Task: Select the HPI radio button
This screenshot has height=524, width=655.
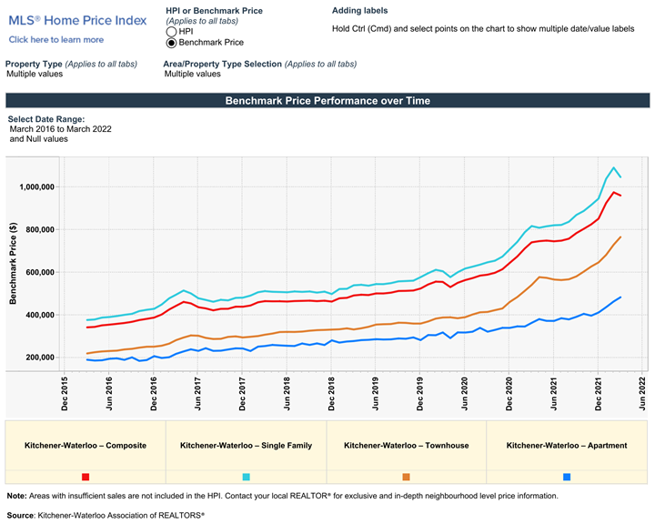Action: [x=171, y=32]
